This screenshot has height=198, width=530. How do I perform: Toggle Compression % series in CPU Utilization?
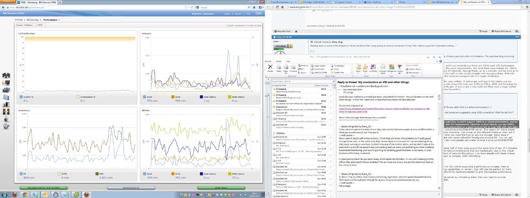coord(78,98)
